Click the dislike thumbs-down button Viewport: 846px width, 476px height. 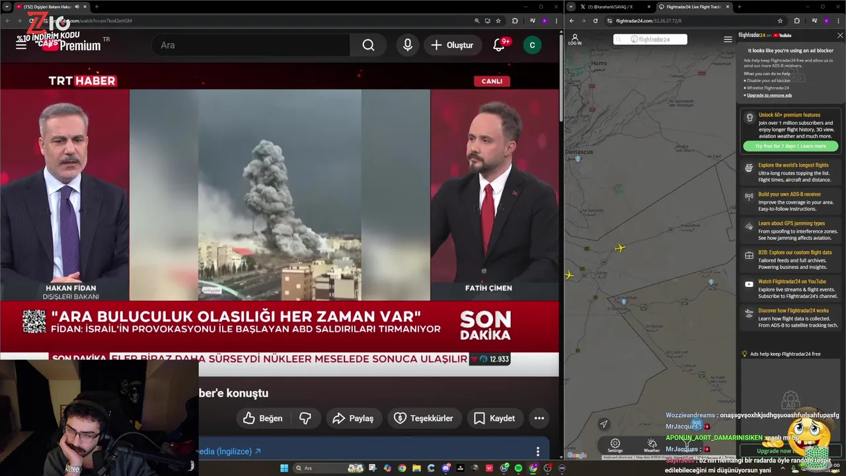[x=305, y=418]
